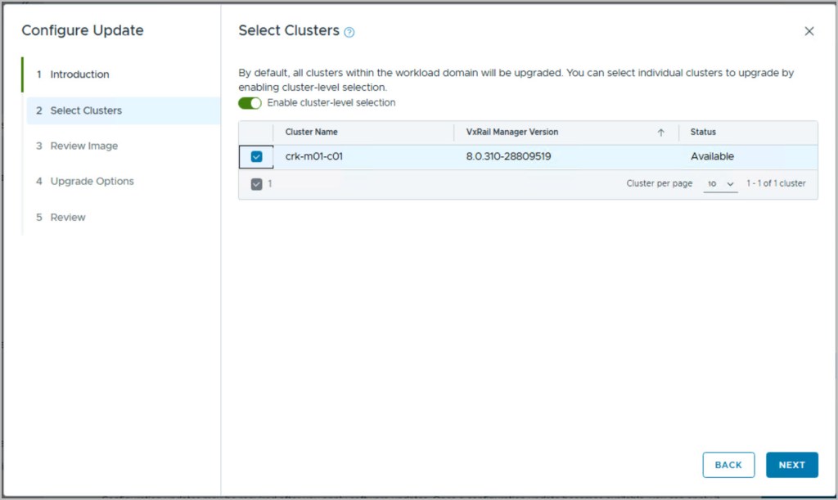The image size is (838, 500).
Task: Close the Configure Update dialog
Action: [809, 31]
